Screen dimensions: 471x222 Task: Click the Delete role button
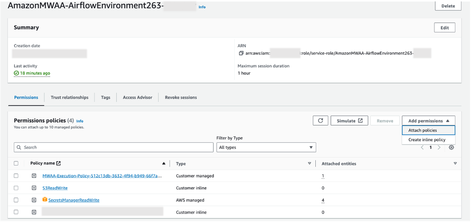[x=448, y=6]
